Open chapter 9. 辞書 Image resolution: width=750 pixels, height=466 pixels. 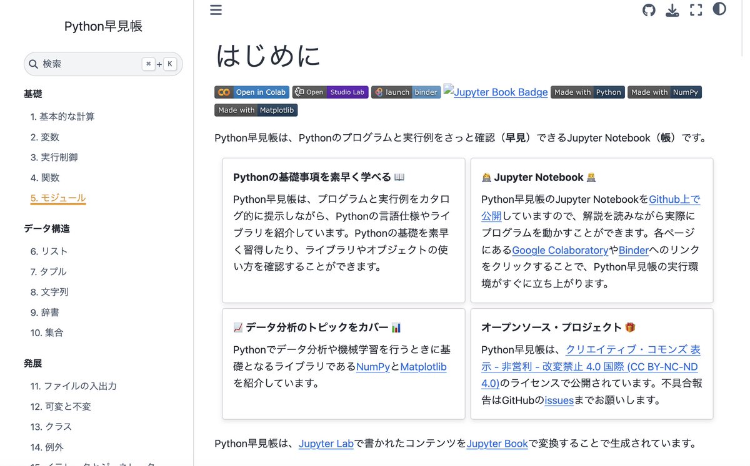click(x=45, y=313)
